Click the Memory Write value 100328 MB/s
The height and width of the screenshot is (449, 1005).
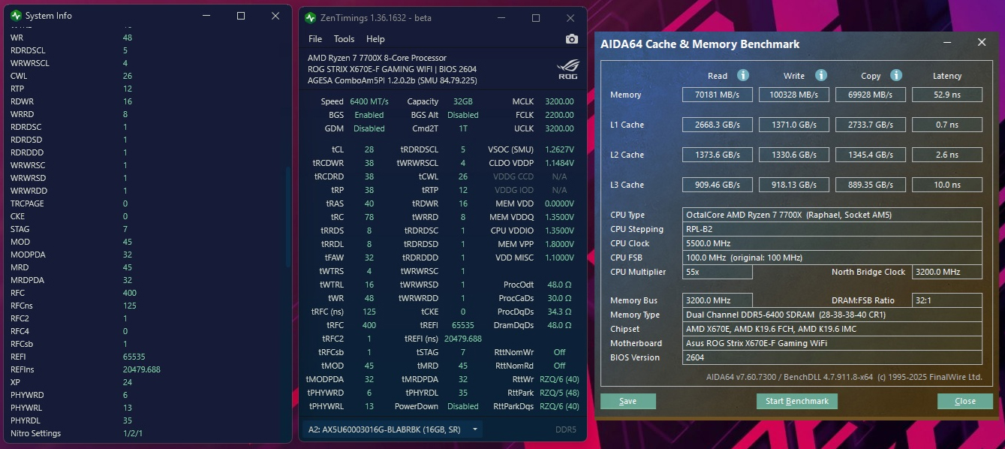[x=794, y=95]
